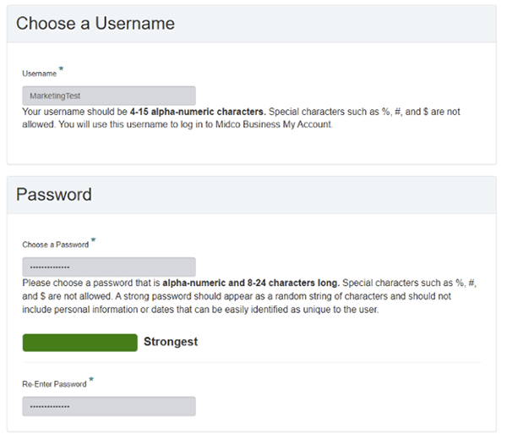Click the 'Choose a Username' section heading
This screenshot has width=507, height=440.
(95, 24)
